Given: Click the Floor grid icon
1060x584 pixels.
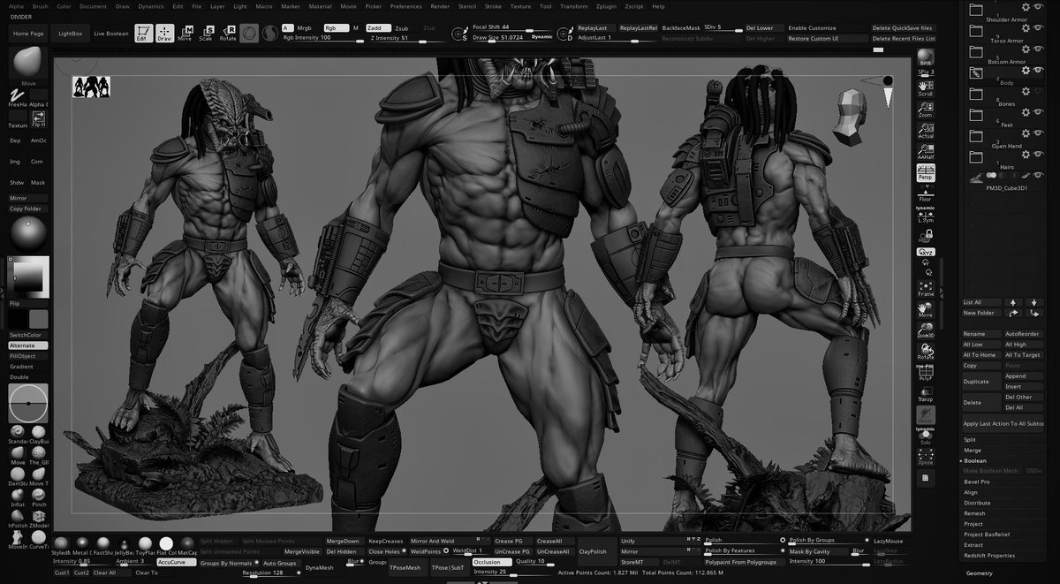Looking at the screenshot, I should 926,195.
